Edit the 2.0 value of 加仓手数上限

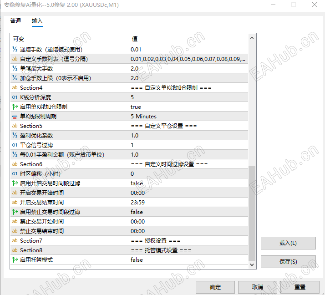point(188,78)
